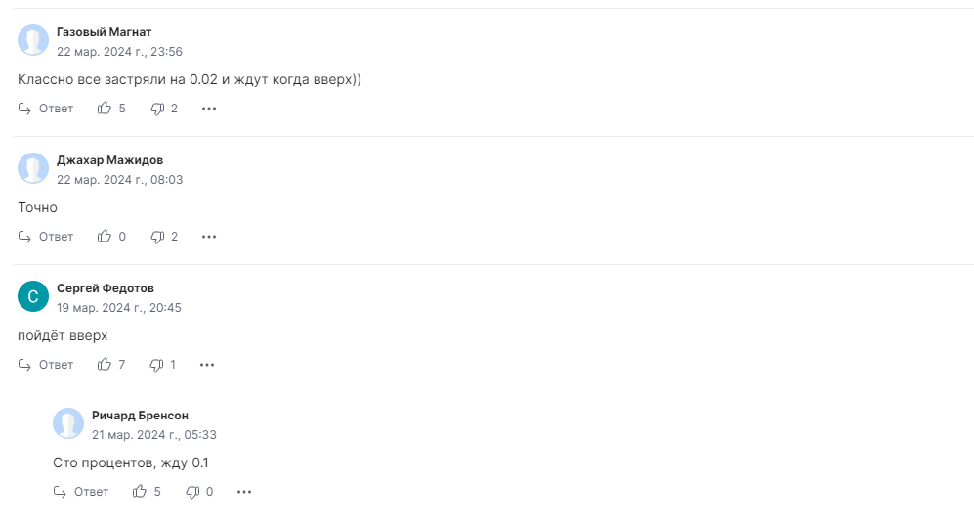The height and width of the screenshot is (528, 974).
Task: Dislike Джахар Мажидов's comment
Action: [157, 237]
